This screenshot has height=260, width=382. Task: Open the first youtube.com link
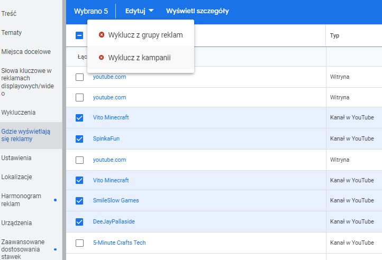click(110, 77)
